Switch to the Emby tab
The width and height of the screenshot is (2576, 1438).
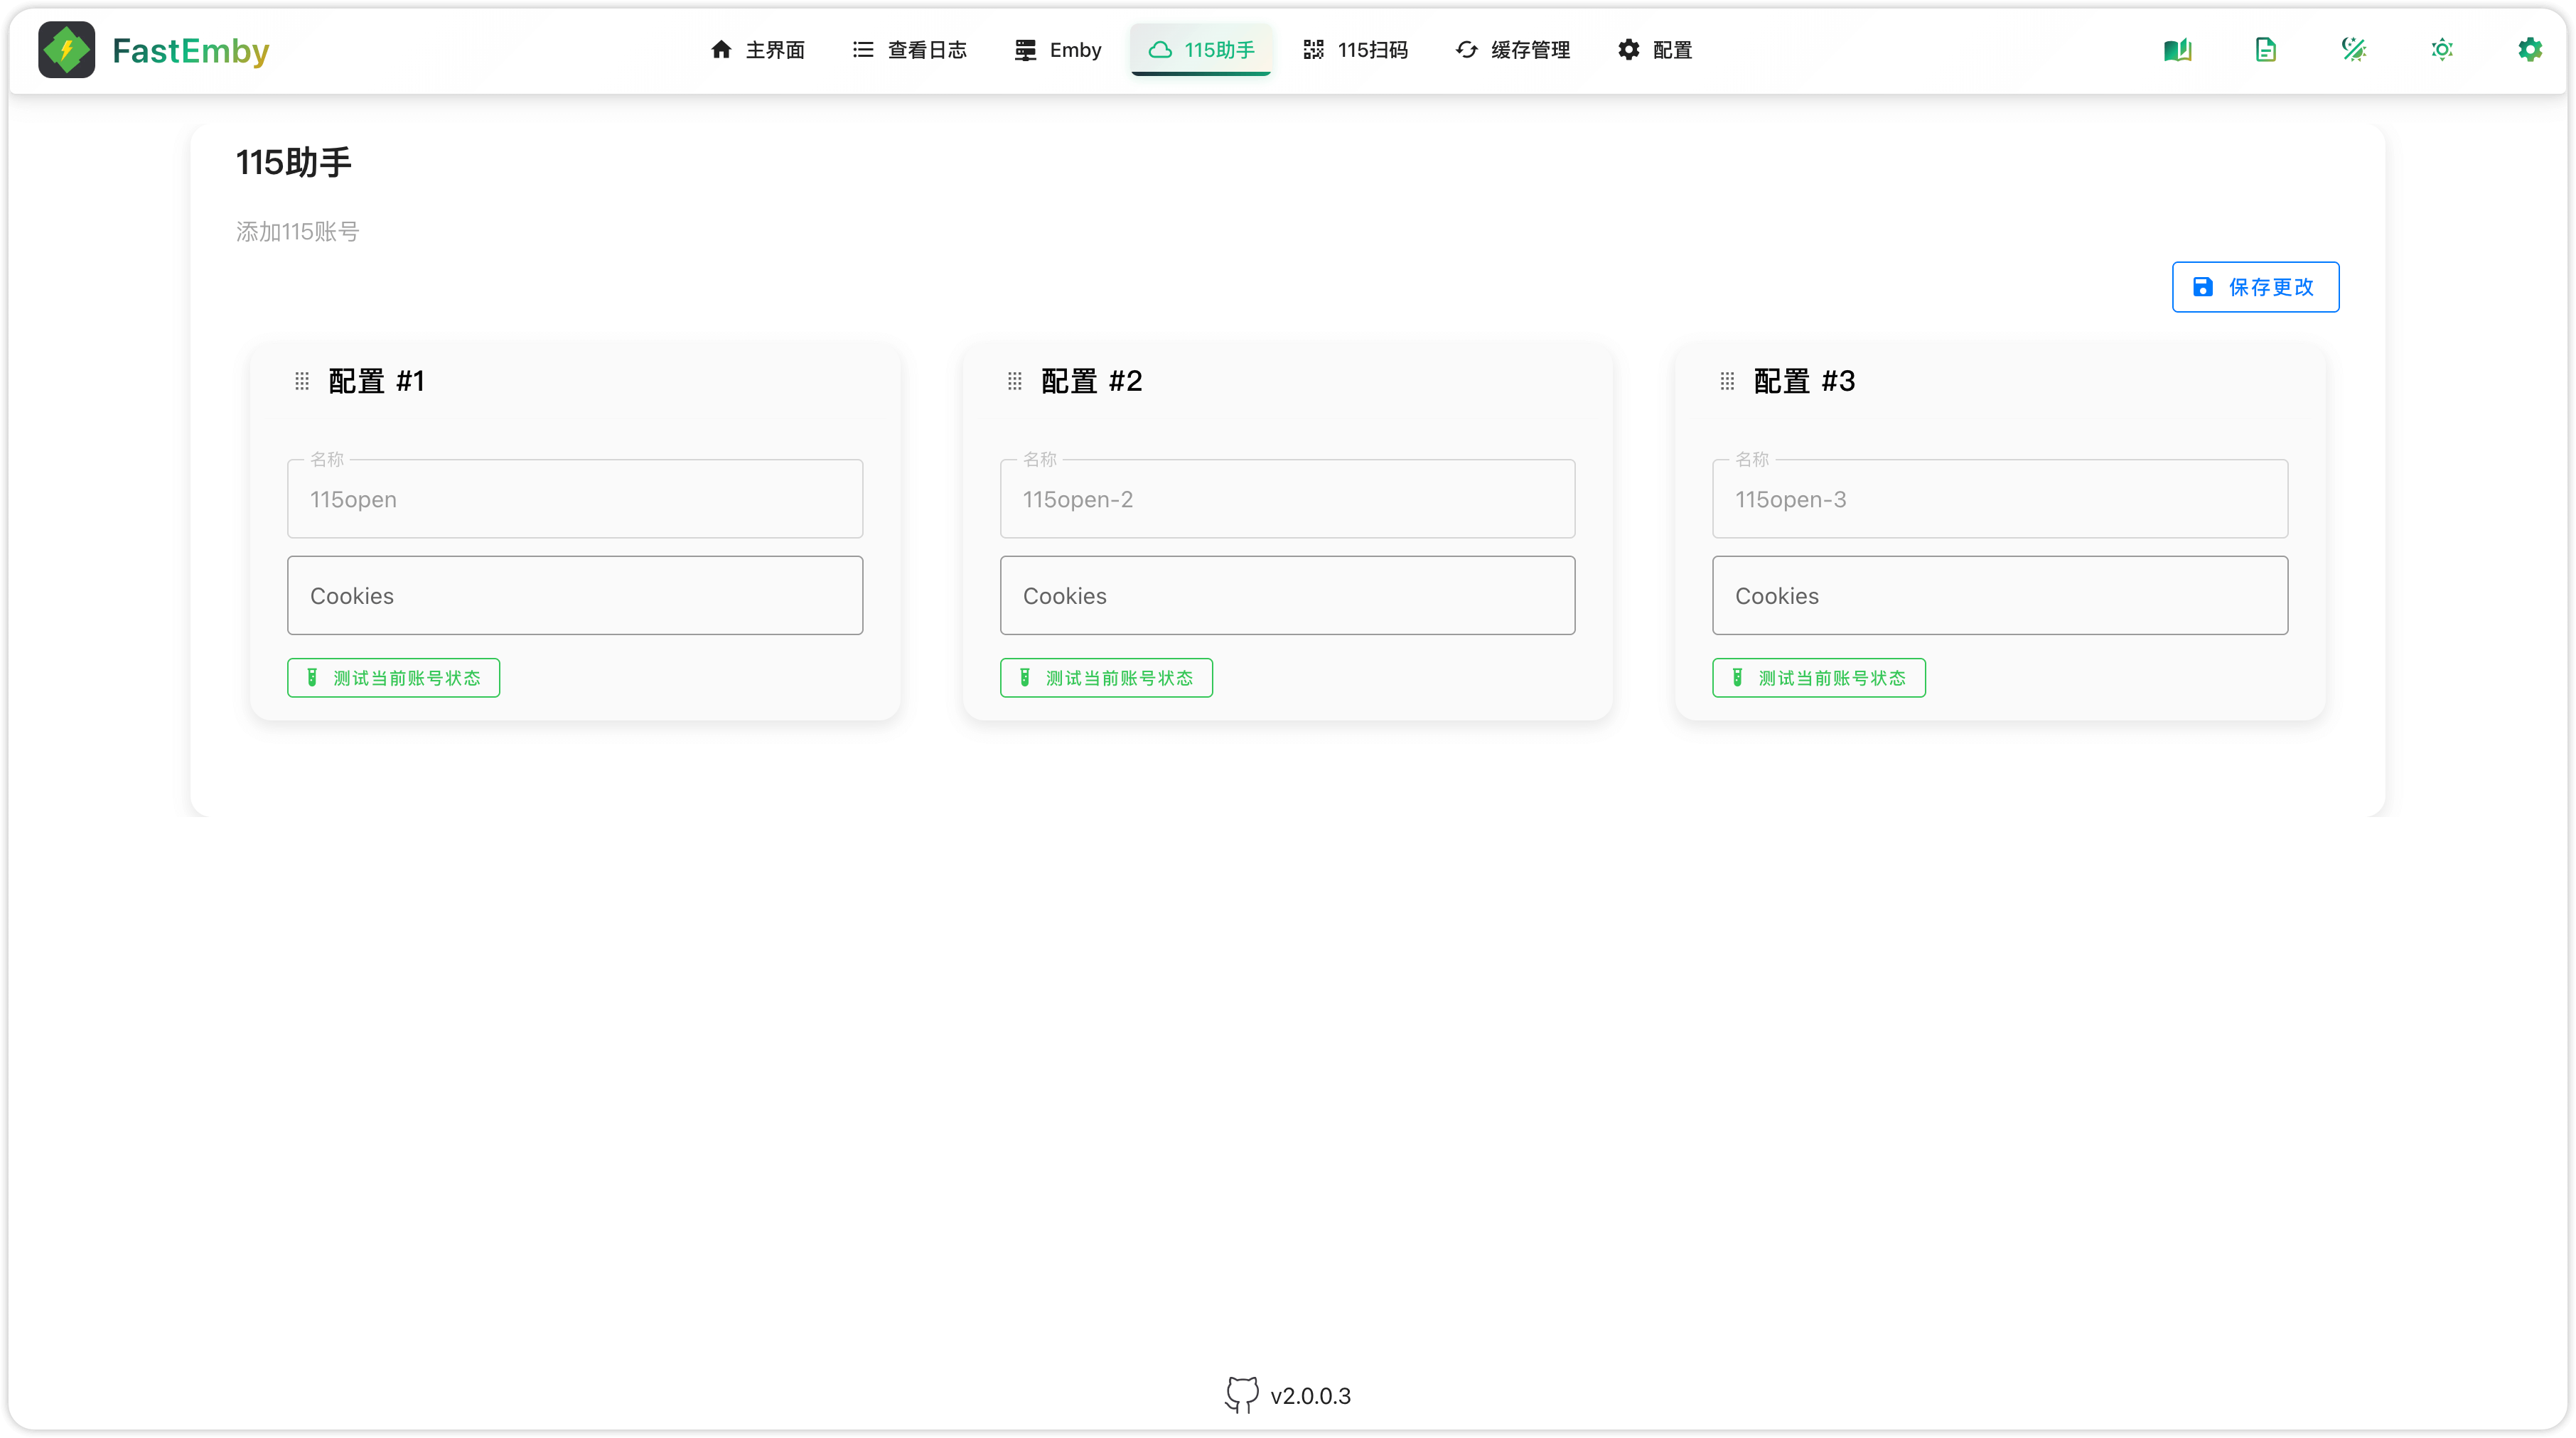point(1057,50)
